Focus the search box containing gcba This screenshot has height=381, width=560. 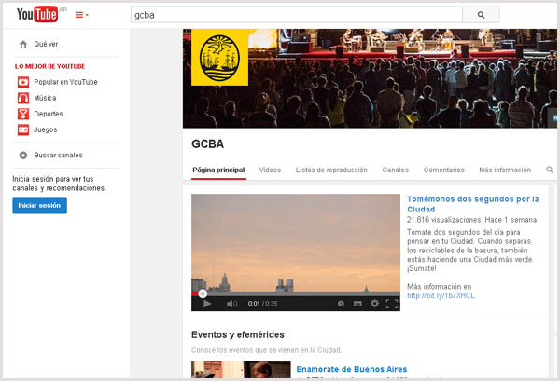click(297, 15)
